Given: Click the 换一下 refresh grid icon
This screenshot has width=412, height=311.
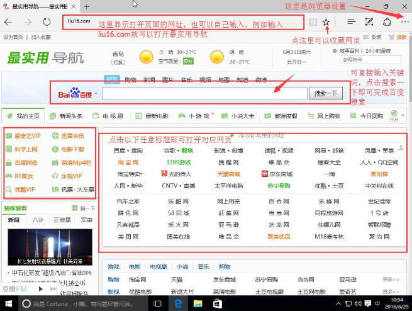Looking at the screenshot, I should point(75,208).
